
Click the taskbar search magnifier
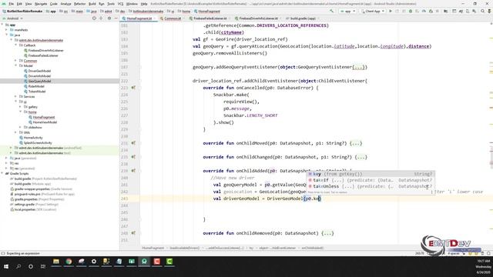click(x=18, y=266)
